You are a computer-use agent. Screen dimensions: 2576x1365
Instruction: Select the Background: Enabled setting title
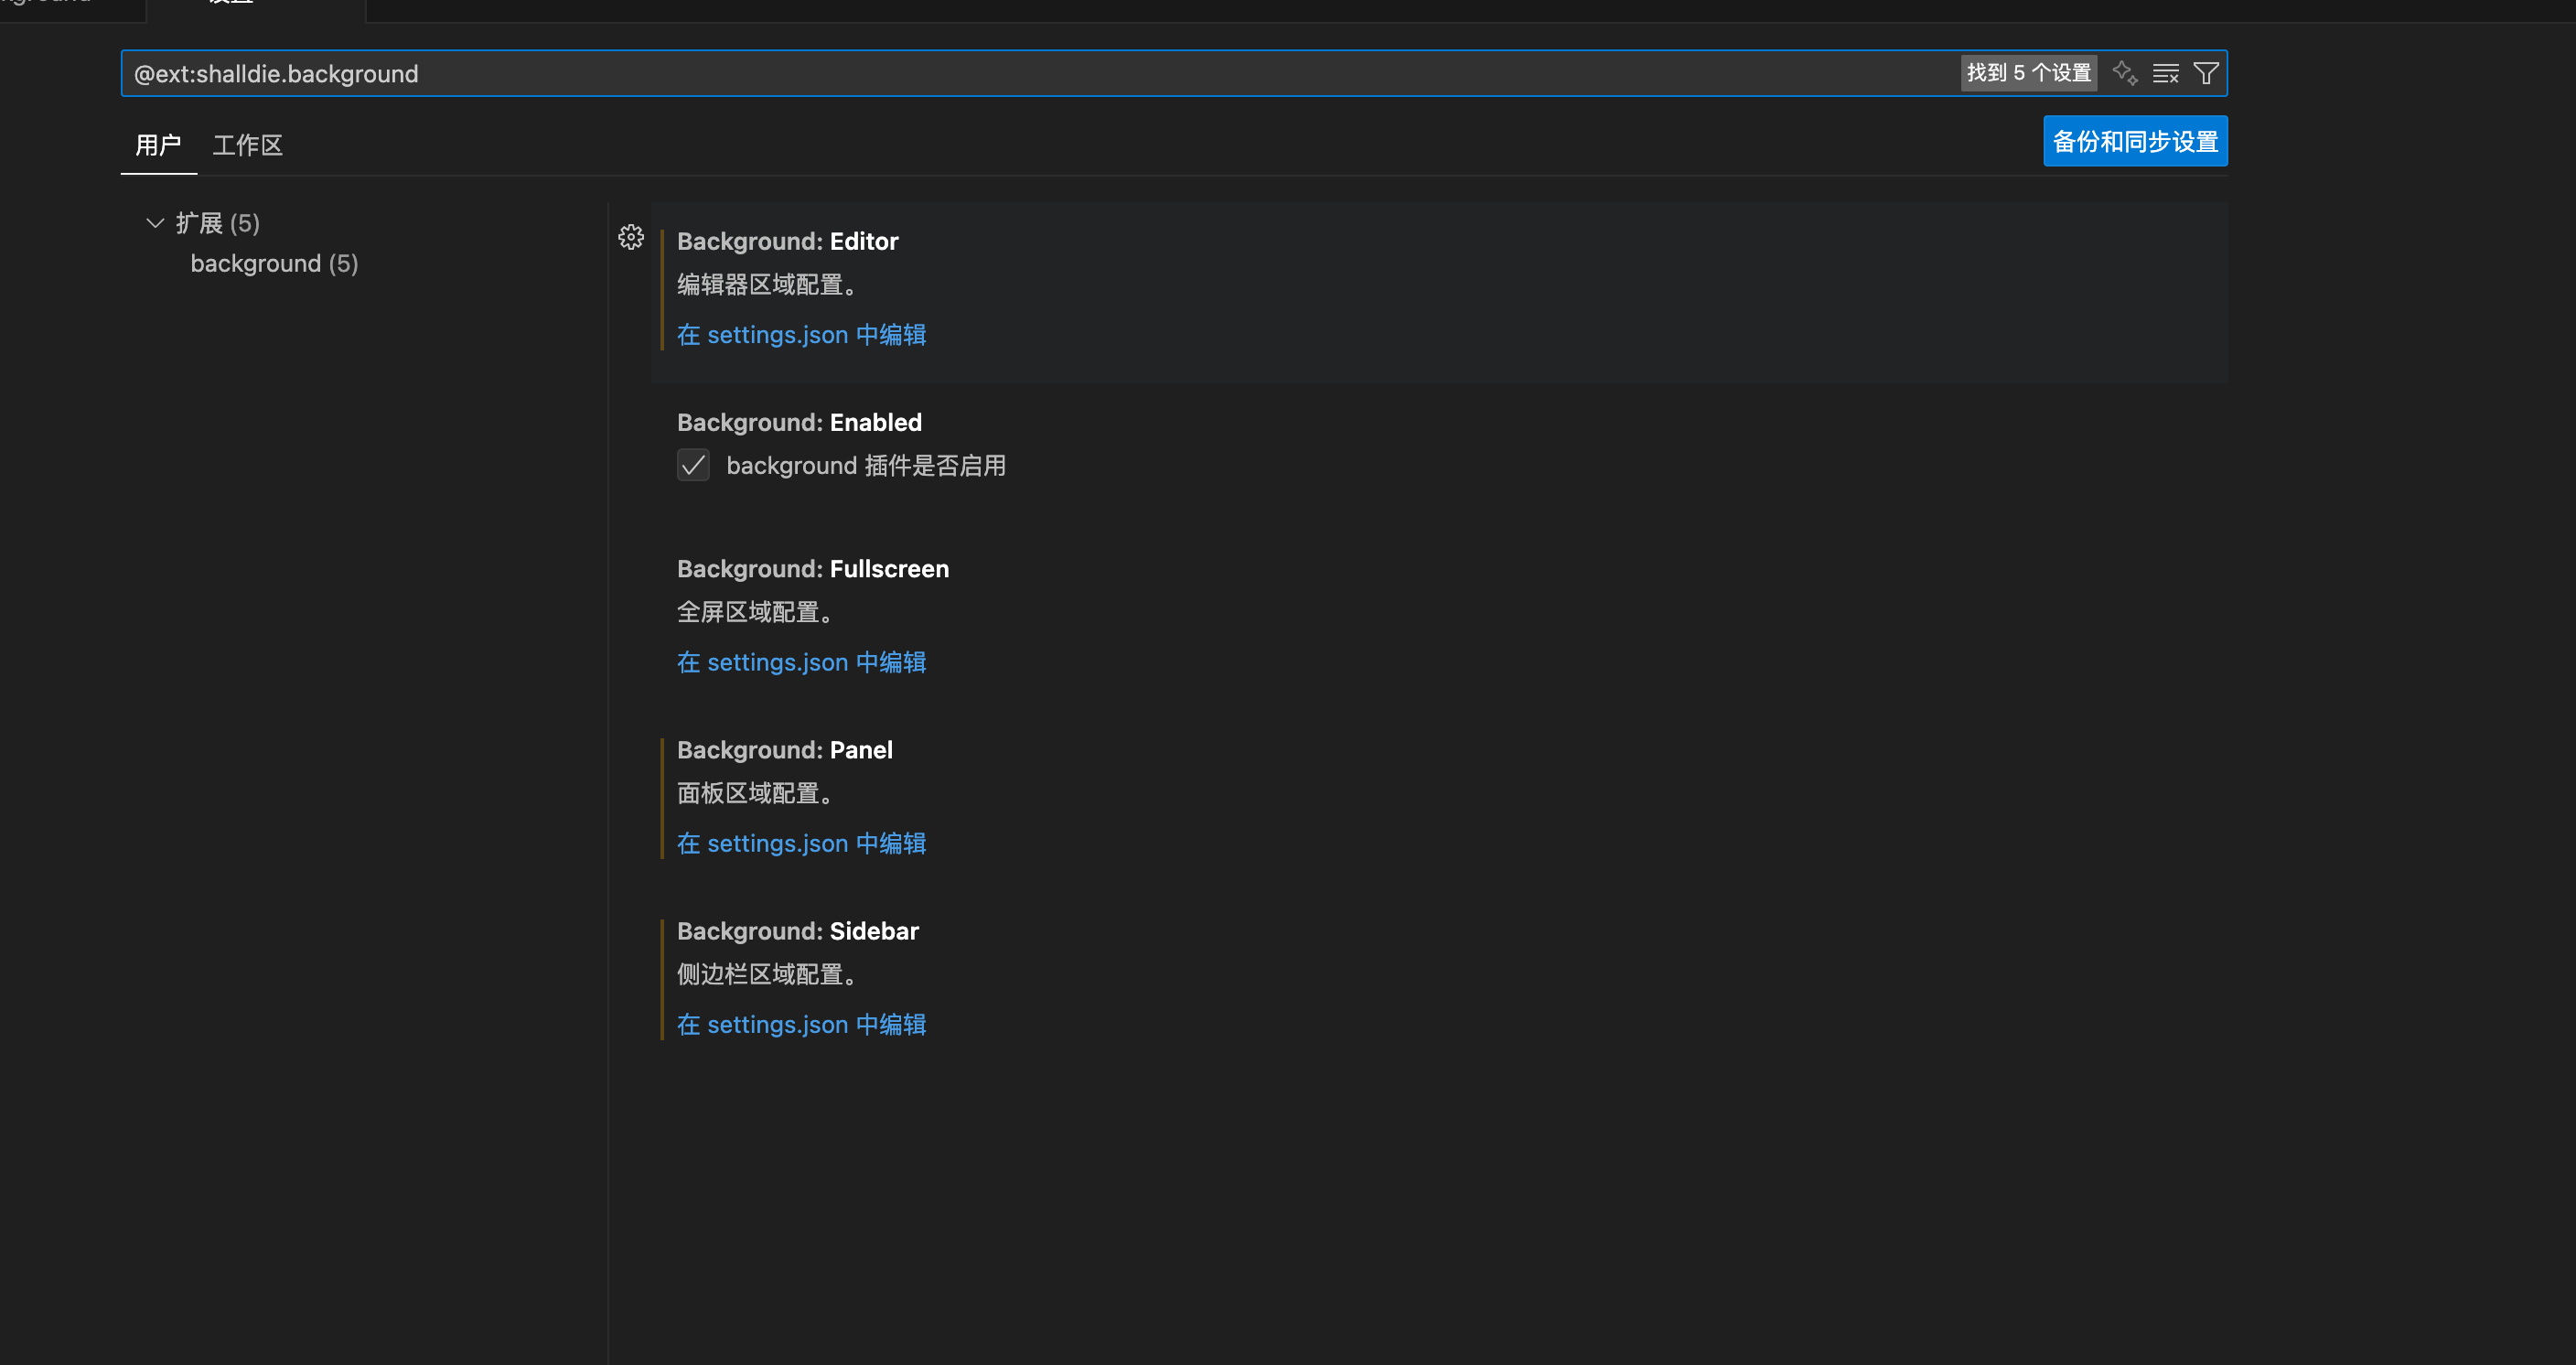pos(799,422)
